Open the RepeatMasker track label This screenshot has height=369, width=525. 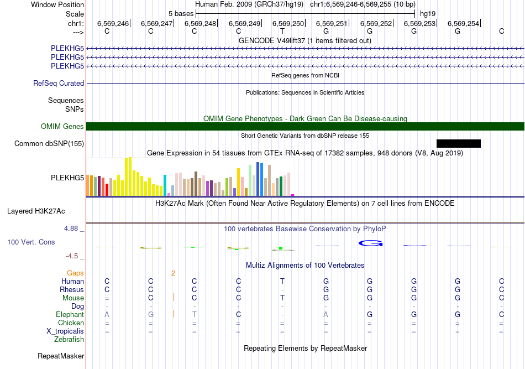coord(61,356)
